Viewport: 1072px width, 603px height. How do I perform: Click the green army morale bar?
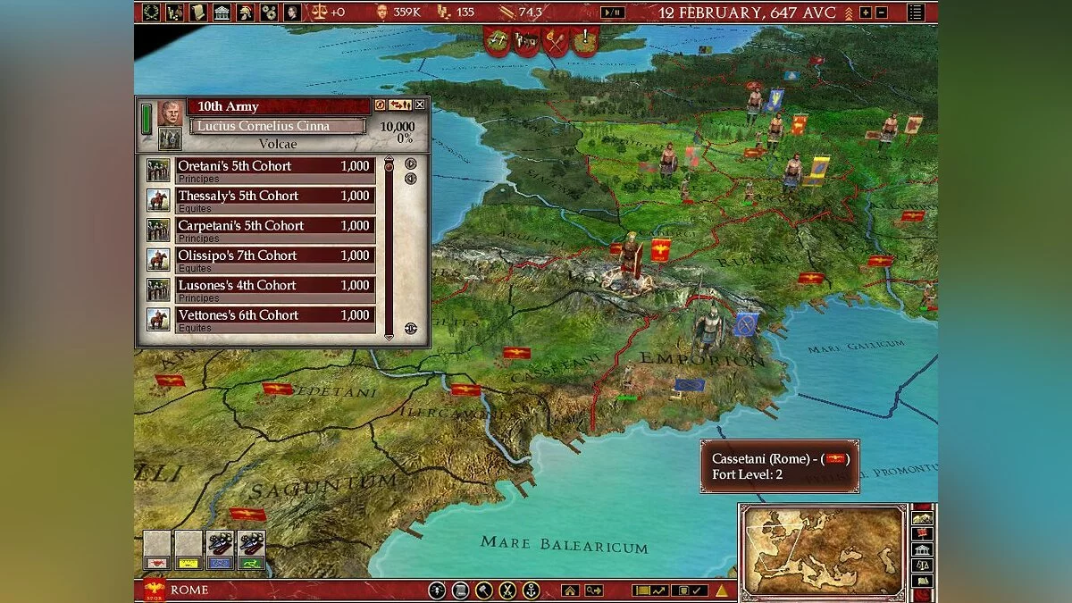(147, 120)
